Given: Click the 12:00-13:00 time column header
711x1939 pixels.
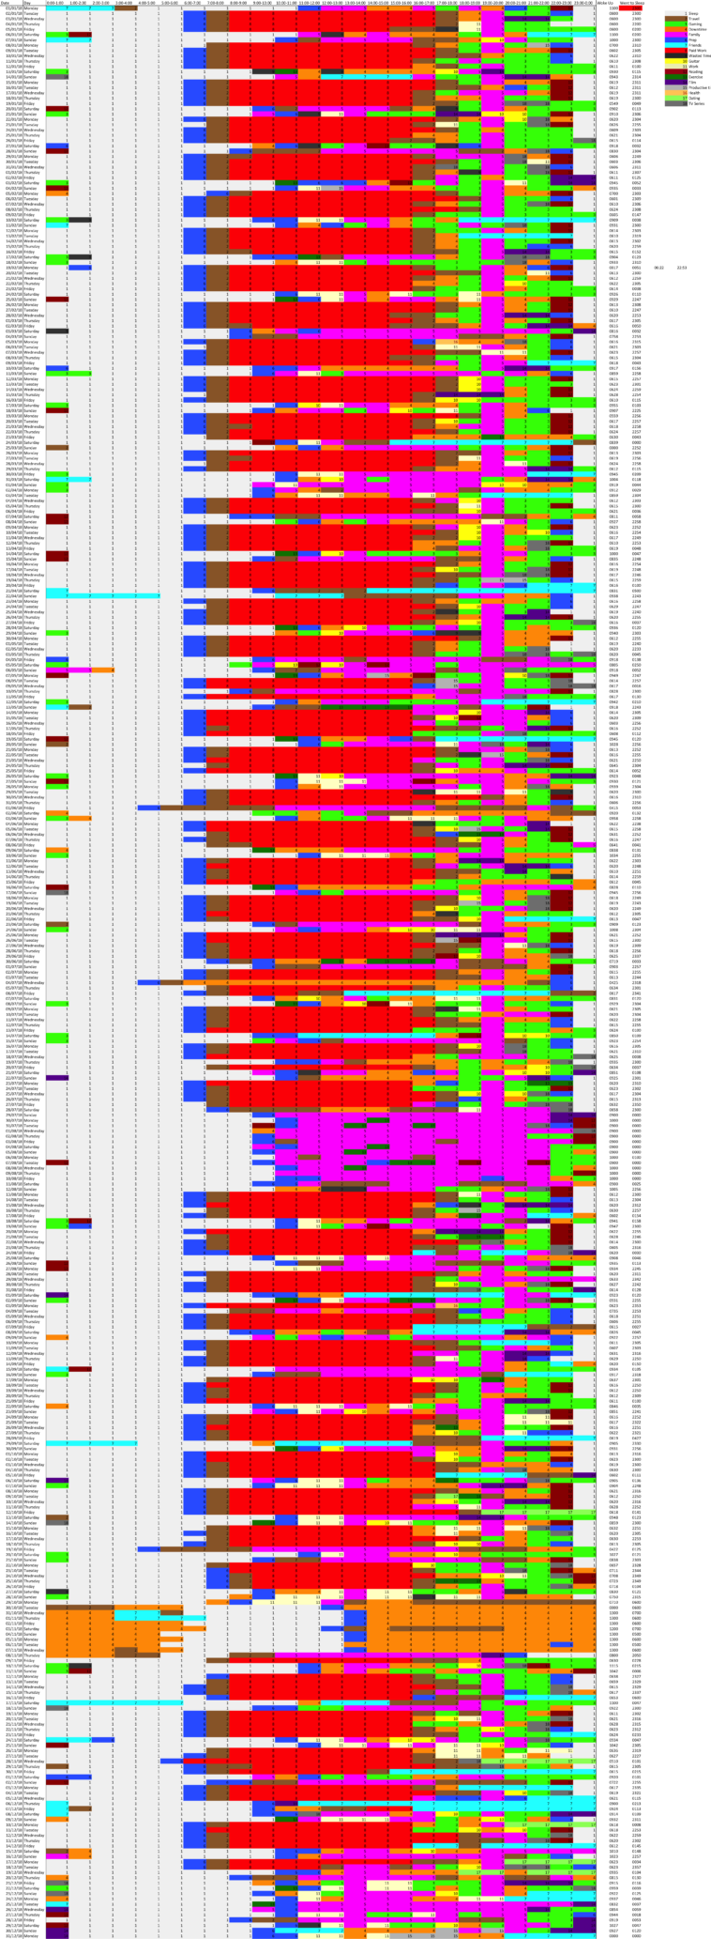Looking at the screenshot, I should 330,3.
